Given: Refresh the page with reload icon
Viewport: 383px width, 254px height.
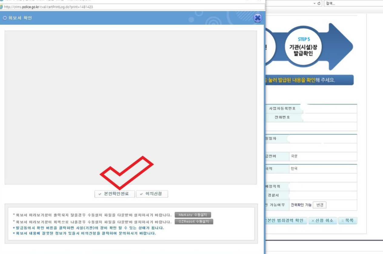Looking at the screenshot, I should [319, 3].
